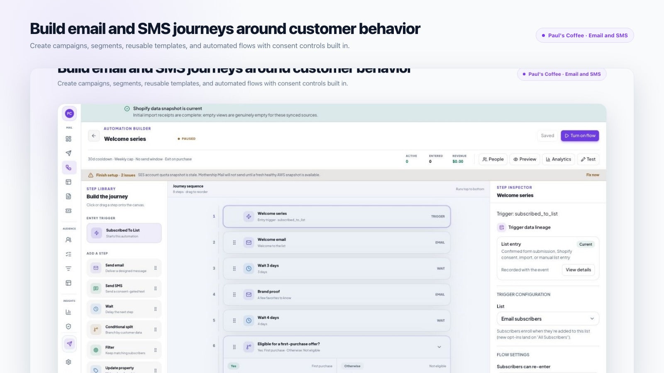This screenshot has height=373, width=664.
Task: Click the warning triangle icon beside Finish setup
Action: click(x=90, y=175)
